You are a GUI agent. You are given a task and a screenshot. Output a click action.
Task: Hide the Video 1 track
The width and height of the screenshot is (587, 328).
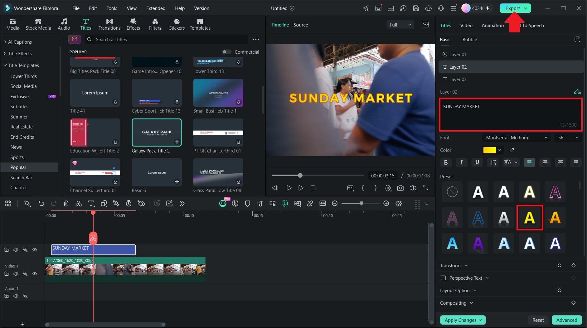coord(35,274)
